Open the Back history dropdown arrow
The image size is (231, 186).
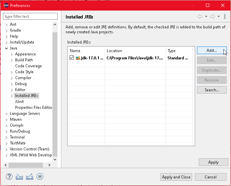(x=206, y=16)
